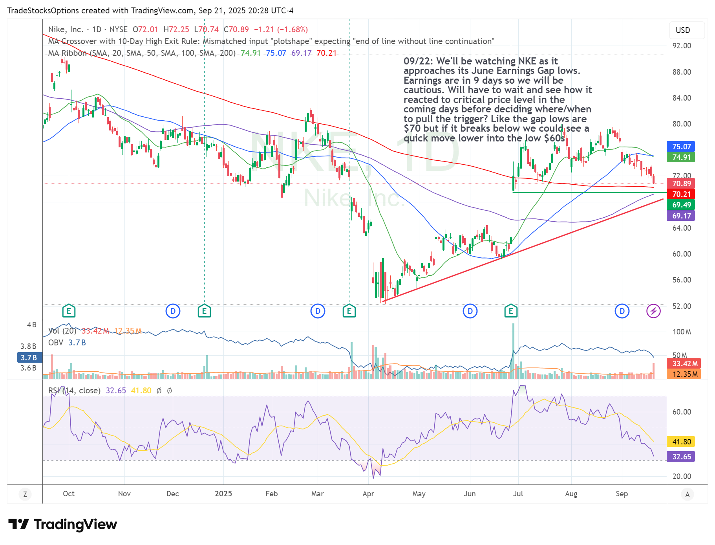715x545 pixels.
Task: Click the Sep label on time axis
Action: pos(622,494)
